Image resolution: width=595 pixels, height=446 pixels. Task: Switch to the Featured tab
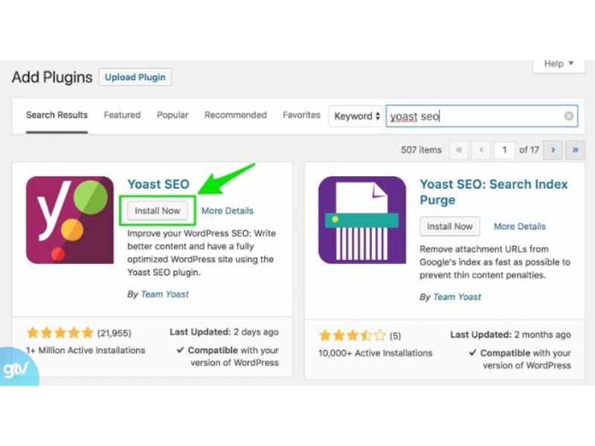click(121, 115)
